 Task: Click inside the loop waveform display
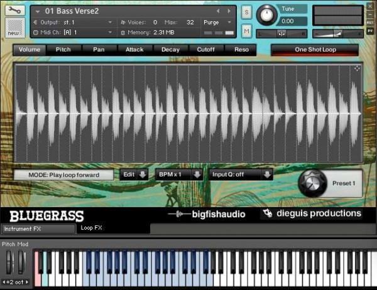pos(188,113)
